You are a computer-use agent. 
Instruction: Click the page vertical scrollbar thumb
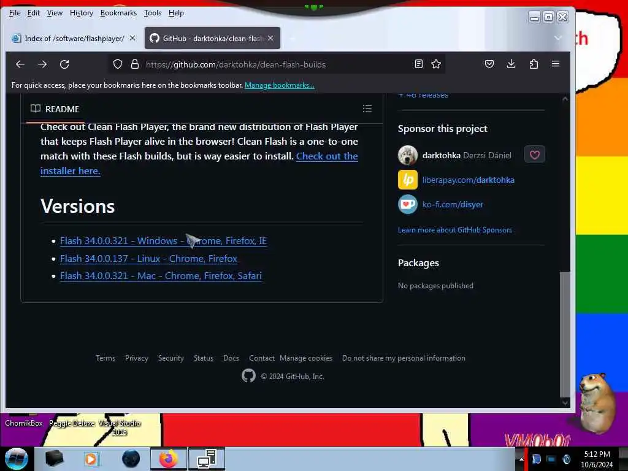[565, 334]
